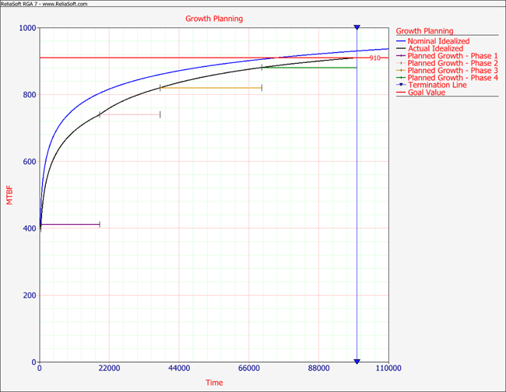Click the orange Phase 3 horizontal segment
Image resolution: width=506 pixels, height=392 pixels.
click(210, 88)
